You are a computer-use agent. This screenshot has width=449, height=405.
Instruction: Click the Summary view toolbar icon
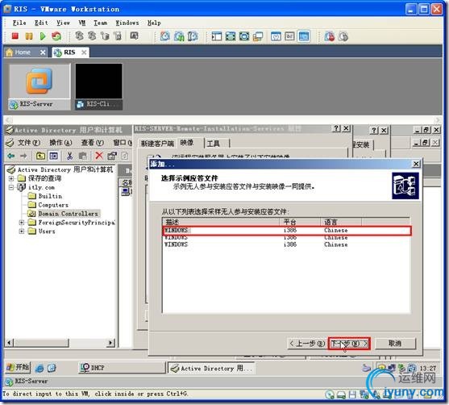[276, 36]
